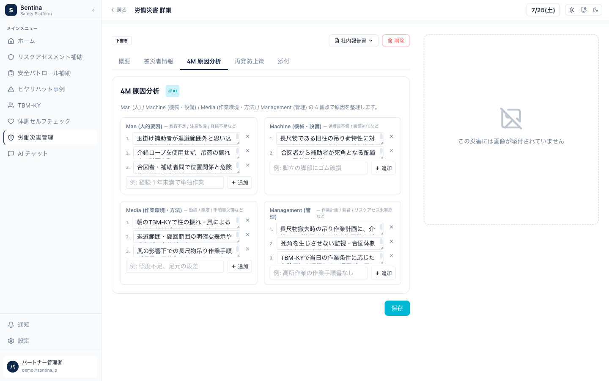The height and width of the screenshot is (381, 609).
Task: Switch to the 被災者情報 tab
Action: coord(159,61)
